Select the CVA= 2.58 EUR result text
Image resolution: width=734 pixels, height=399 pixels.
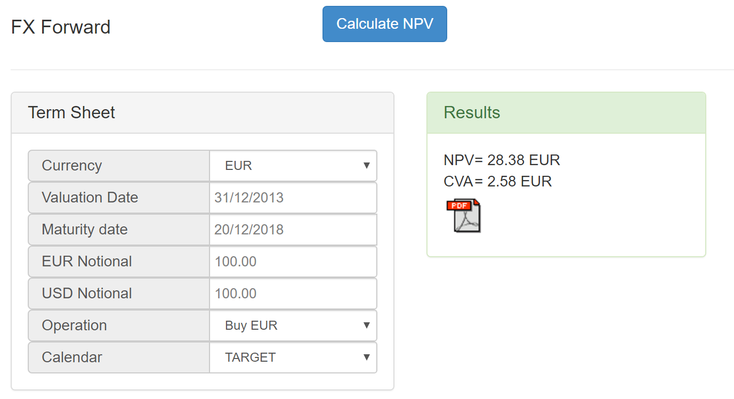pos(498,181)
